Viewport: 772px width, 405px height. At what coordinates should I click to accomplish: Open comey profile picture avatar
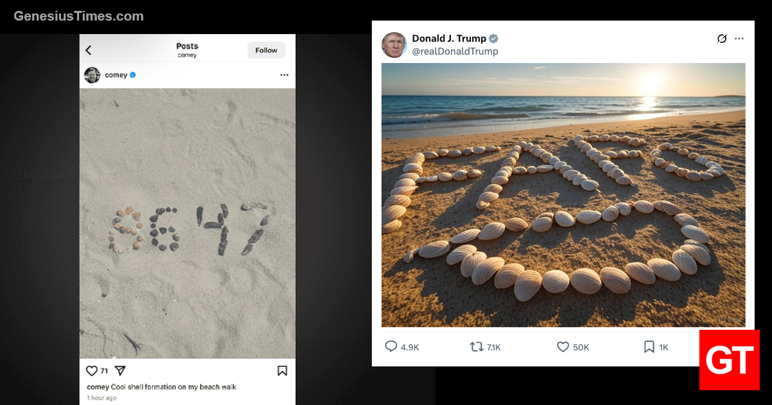[x=92, y=75]
